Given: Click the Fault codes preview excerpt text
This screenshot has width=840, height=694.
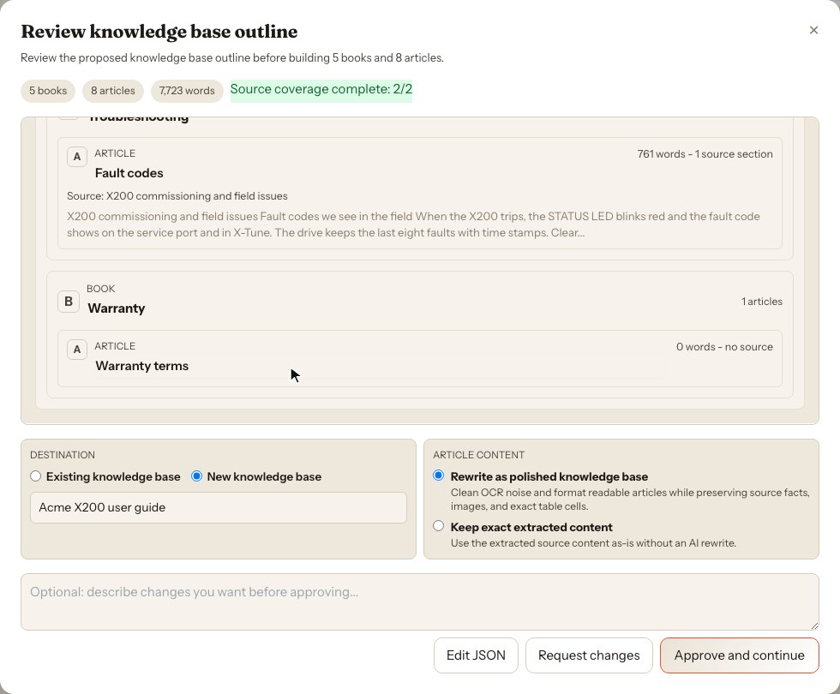Looking at the screenshot, I should (413, 224).
